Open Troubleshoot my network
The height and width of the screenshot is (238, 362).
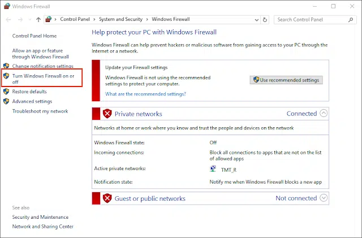pyautogui.click(x=40, y=111)
